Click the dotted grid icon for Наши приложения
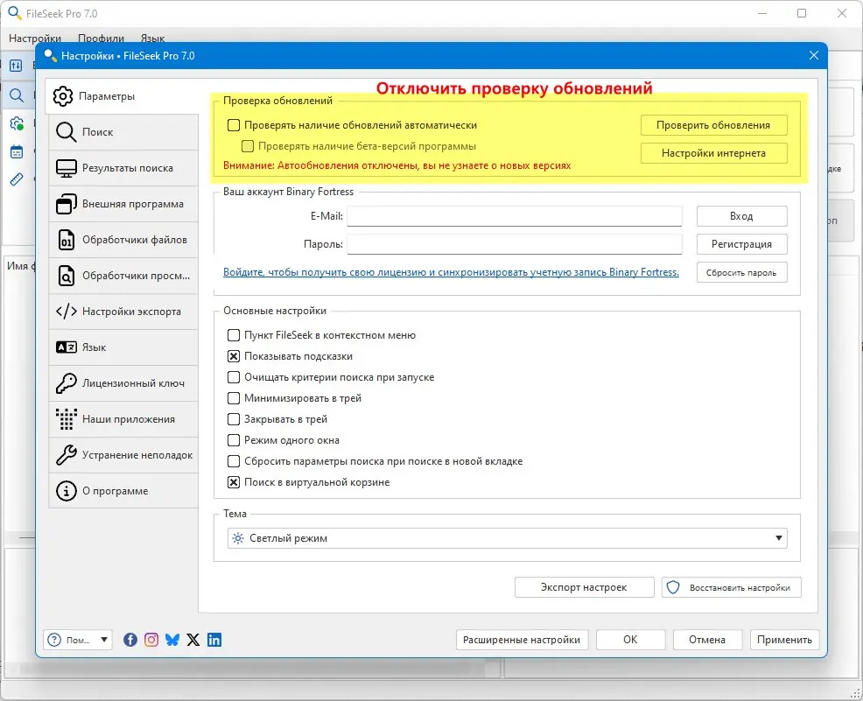The image size is (863, 701). point(66,419)
